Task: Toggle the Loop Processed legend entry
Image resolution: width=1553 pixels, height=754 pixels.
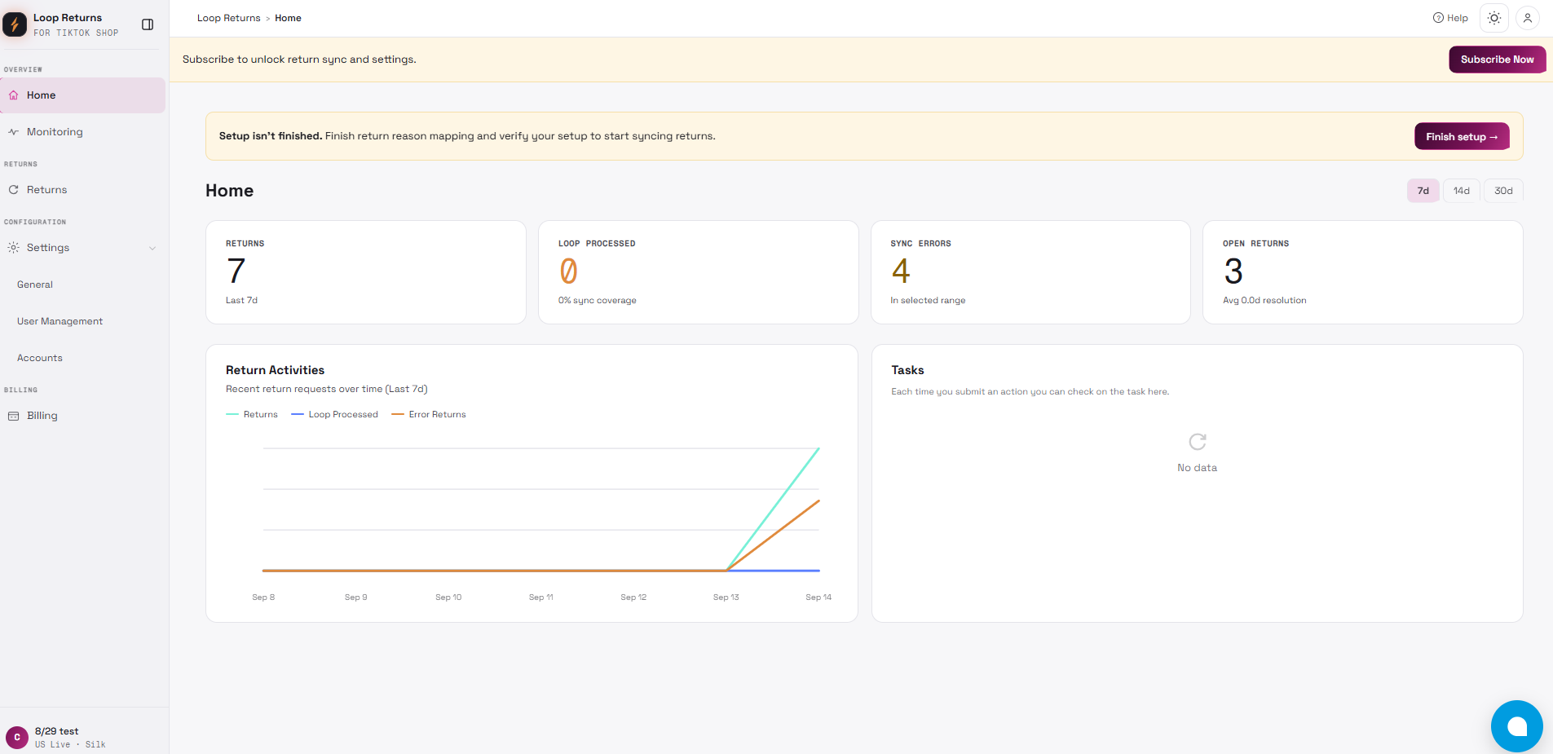Action: click(x=334, y=415)
